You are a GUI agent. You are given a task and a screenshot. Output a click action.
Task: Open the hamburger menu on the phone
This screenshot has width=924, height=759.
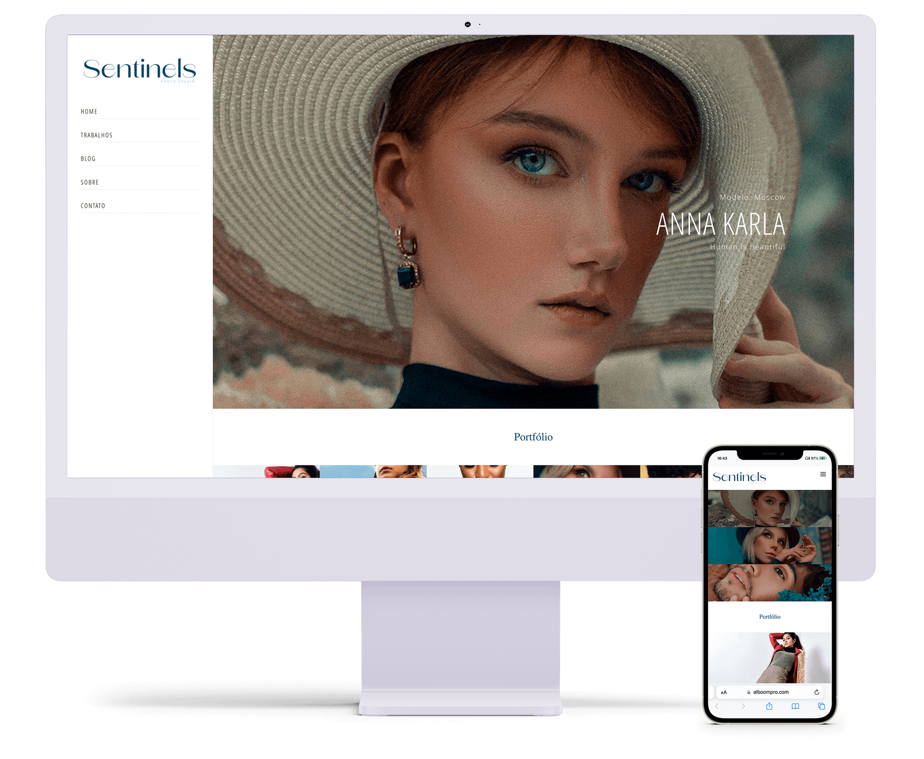(x=823, y=474)
